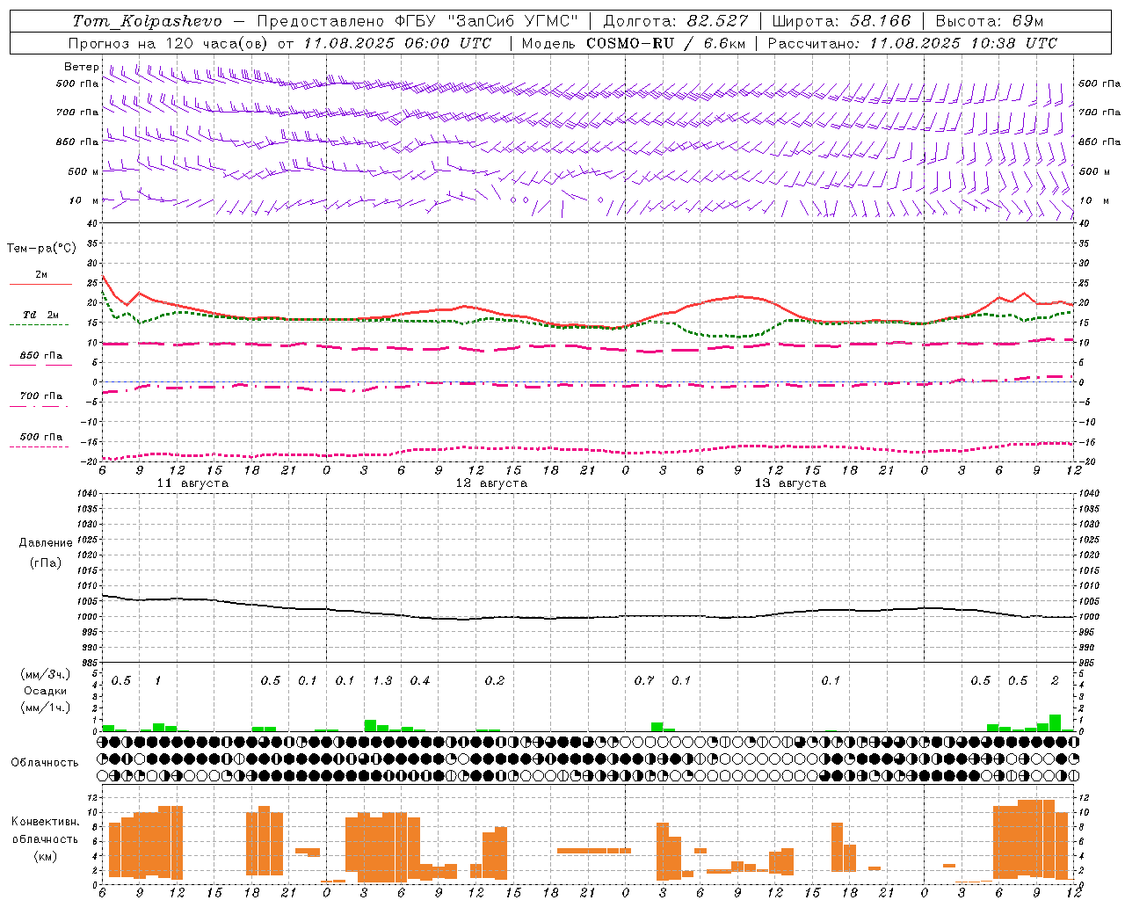Select the latitude value Широта: 58.166

click(842, 21)
